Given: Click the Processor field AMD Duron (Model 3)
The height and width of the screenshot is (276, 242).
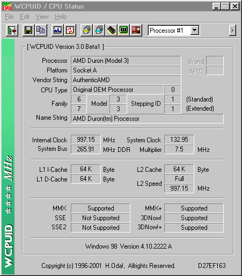Looking at the screenshot, I should pos(126,61).
